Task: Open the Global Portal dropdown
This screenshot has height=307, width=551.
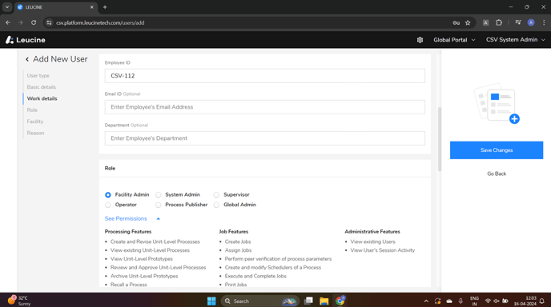Action: [454, 40]
